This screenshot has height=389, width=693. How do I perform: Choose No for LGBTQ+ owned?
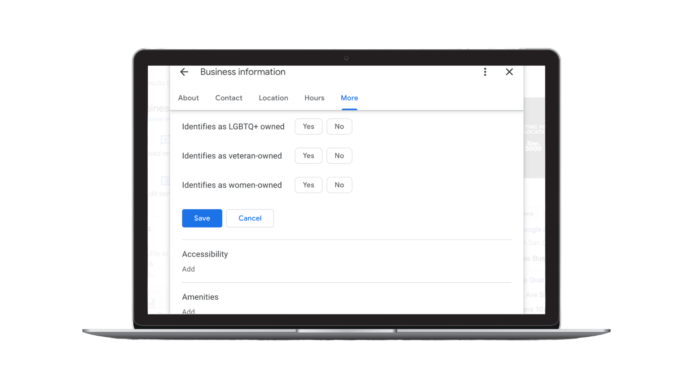[339, 126]
